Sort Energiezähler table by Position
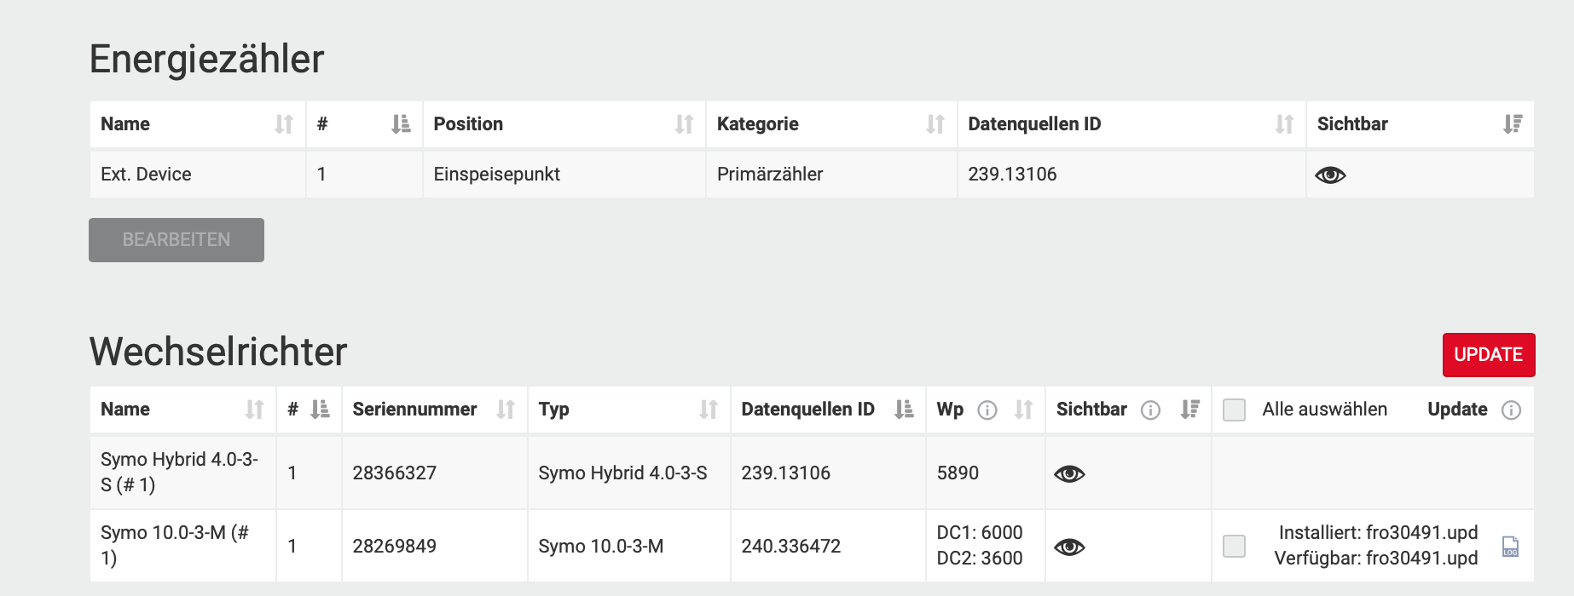Screen dimensions: 1574x596 [684, 124]
